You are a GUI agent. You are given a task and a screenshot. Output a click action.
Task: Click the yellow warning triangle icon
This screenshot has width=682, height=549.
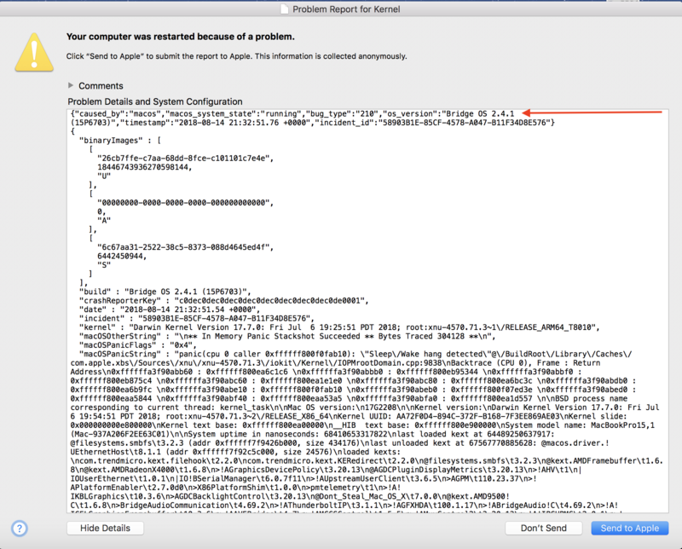pos(34,52)
